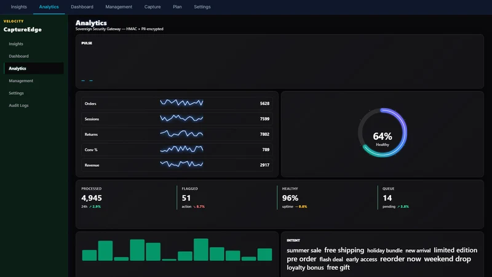Click the last bar of the bar chart

pyautogui.click(x=265, y=254)
